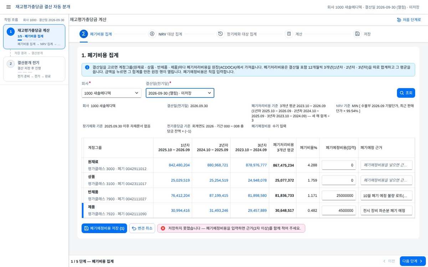Open 제품 1년차 amount 30,994,416
This screenshot has height=267, width=428.
point(180,210)
